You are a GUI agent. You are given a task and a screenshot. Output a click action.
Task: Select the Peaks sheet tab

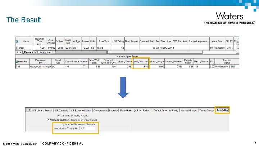[x=28, y=52]
